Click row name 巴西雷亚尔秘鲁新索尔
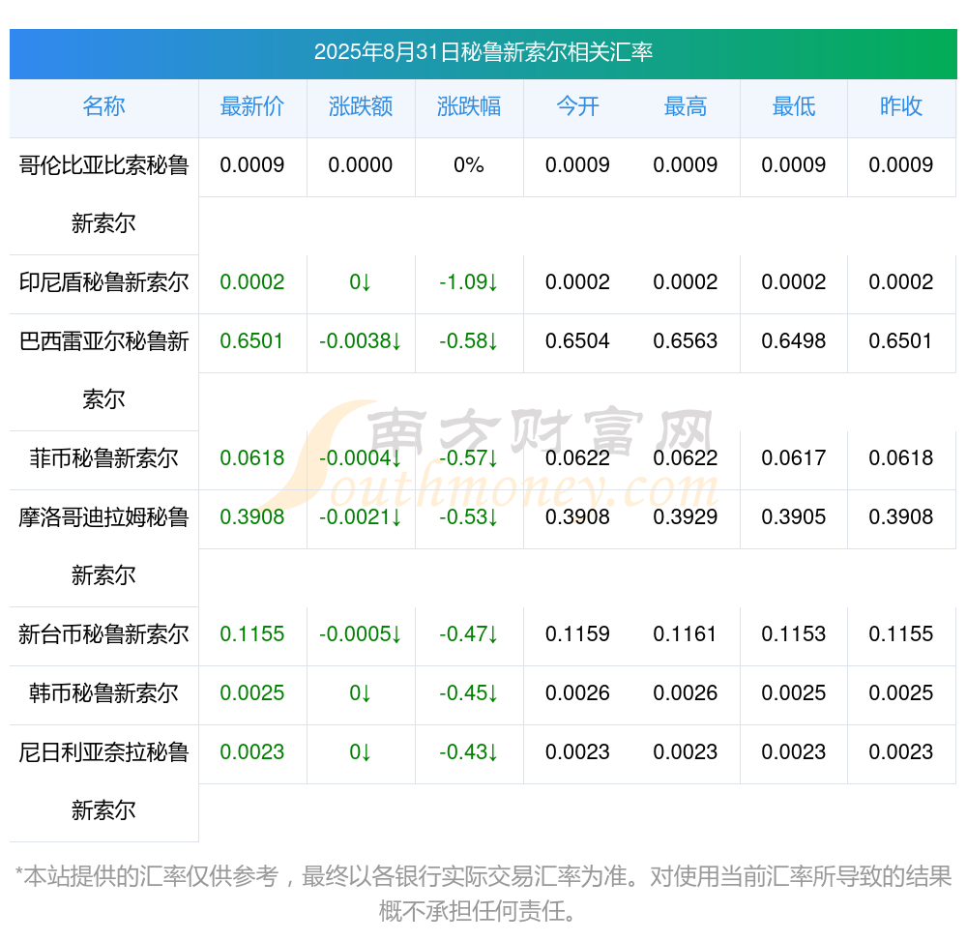The image size is (967, 941). pyautogui.click(x=103, y=370)
